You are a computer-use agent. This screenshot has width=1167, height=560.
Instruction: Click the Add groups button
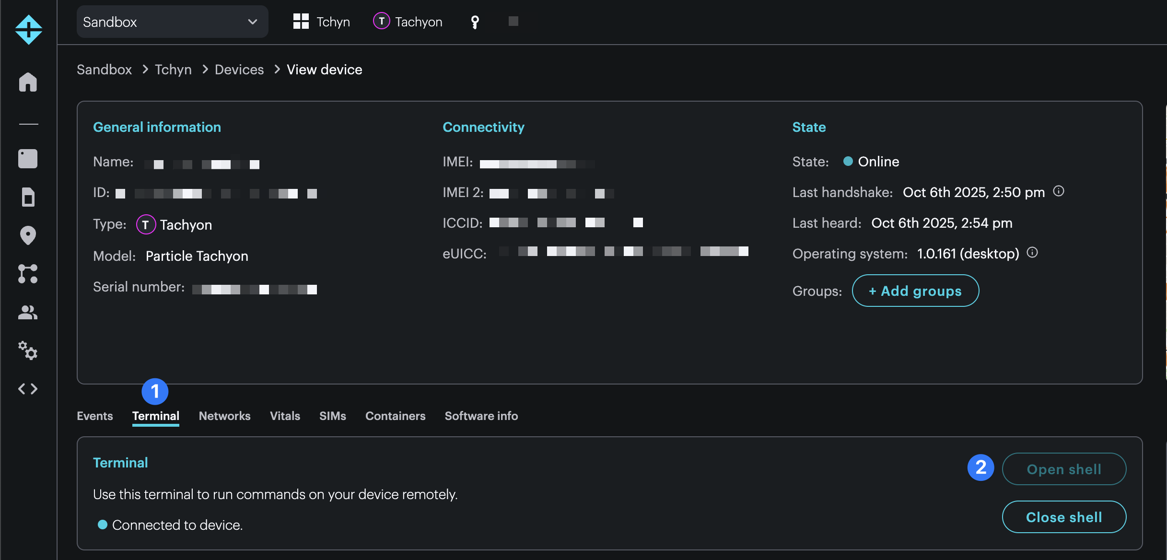pos(915,291)
